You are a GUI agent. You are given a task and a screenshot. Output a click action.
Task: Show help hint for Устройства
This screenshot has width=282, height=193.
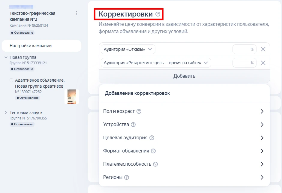[133, 125]
